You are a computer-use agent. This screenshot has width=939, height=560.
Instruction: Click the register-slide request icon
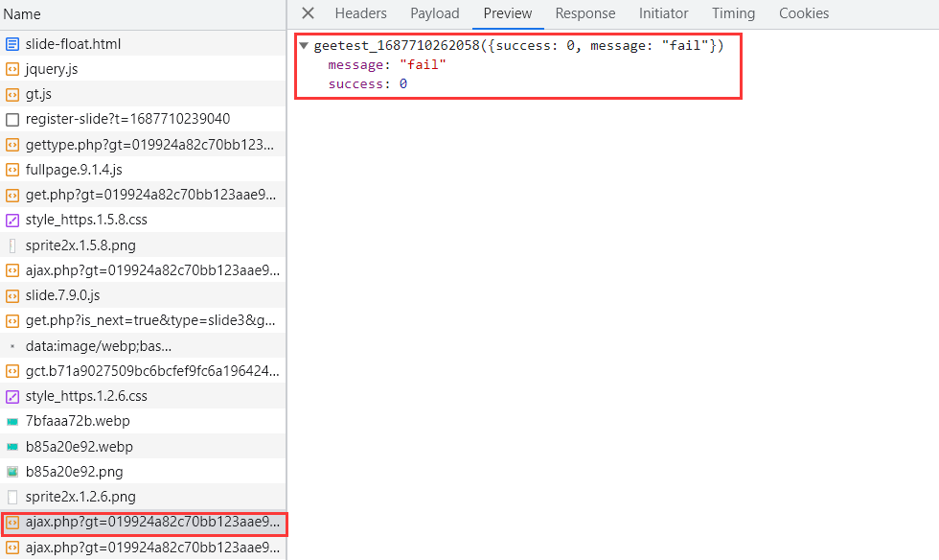12,120
